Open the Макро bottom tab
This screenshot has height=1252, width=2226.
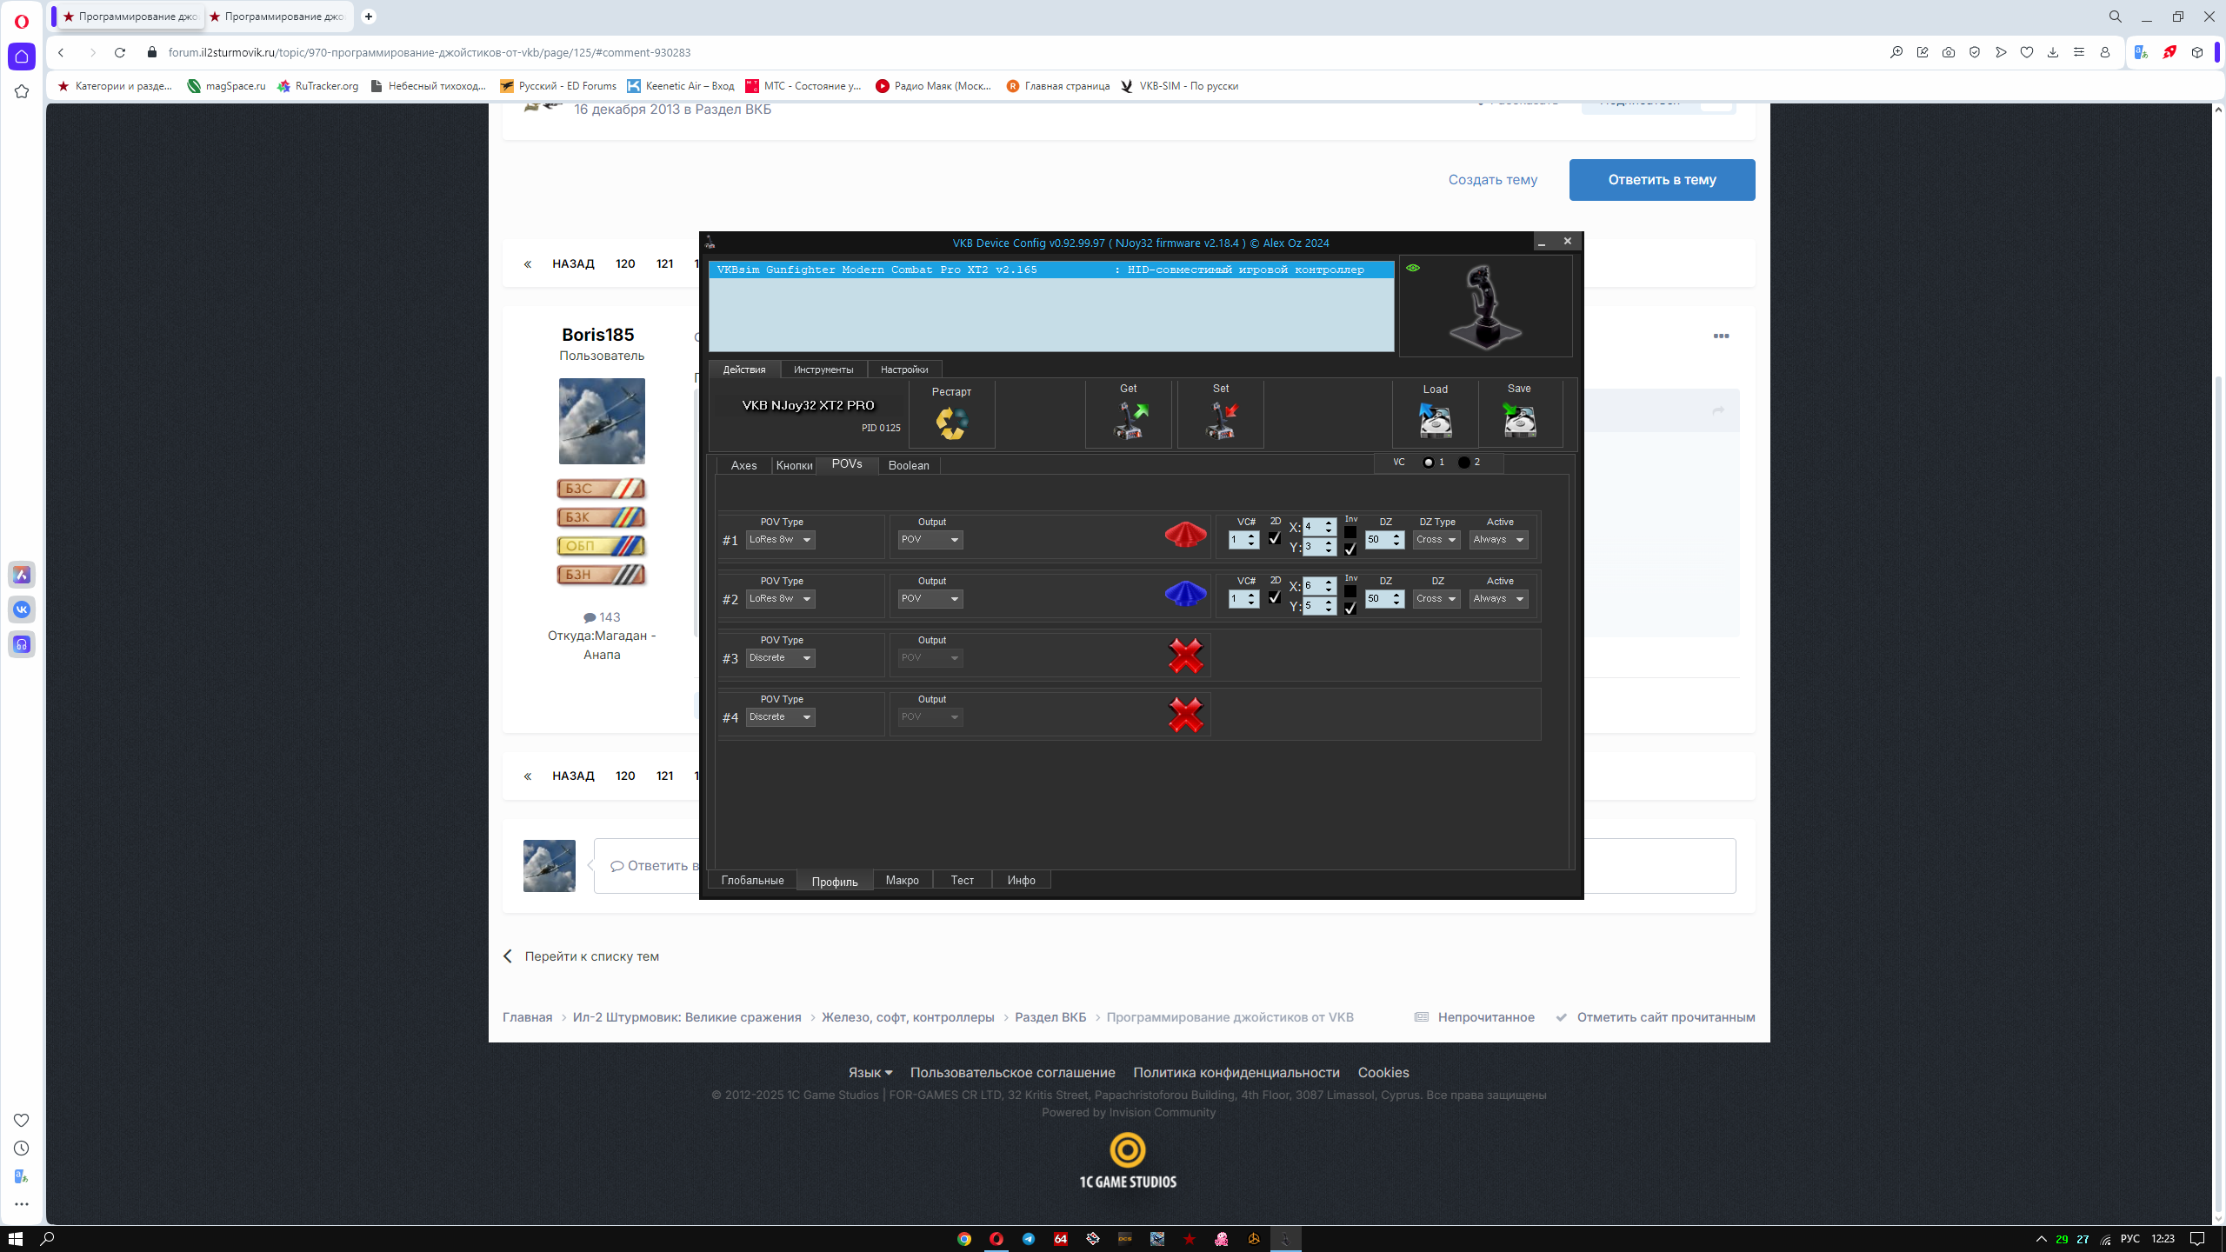tap(903, 881)
